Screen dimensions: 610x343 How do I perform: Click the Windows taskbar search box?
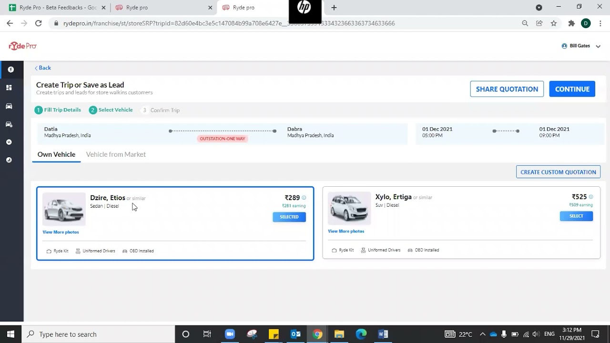[x=99, y=334]
